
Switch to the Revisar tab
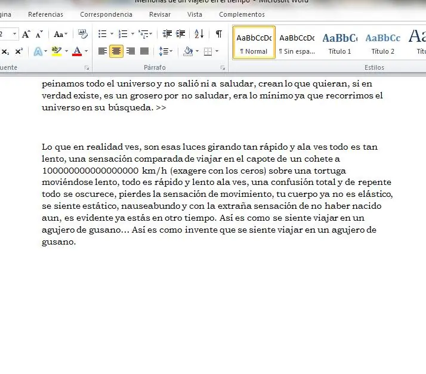click(x=160, y=14)
